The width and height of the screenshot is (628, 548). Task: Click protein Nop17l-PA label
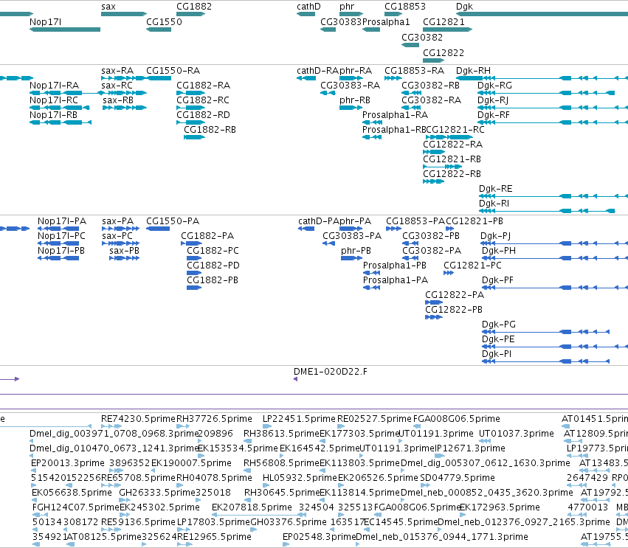point(62,221)
